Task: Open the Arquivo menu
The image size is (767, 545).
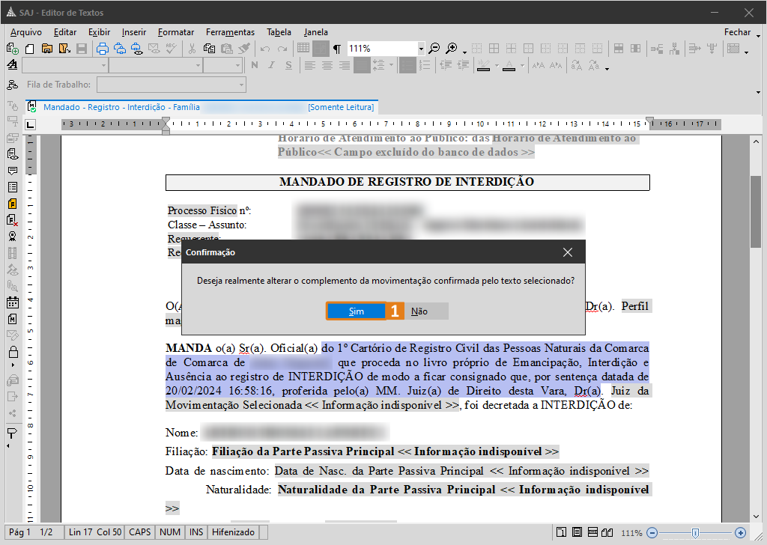Action: pyautogui.click(x=26, y=32)
